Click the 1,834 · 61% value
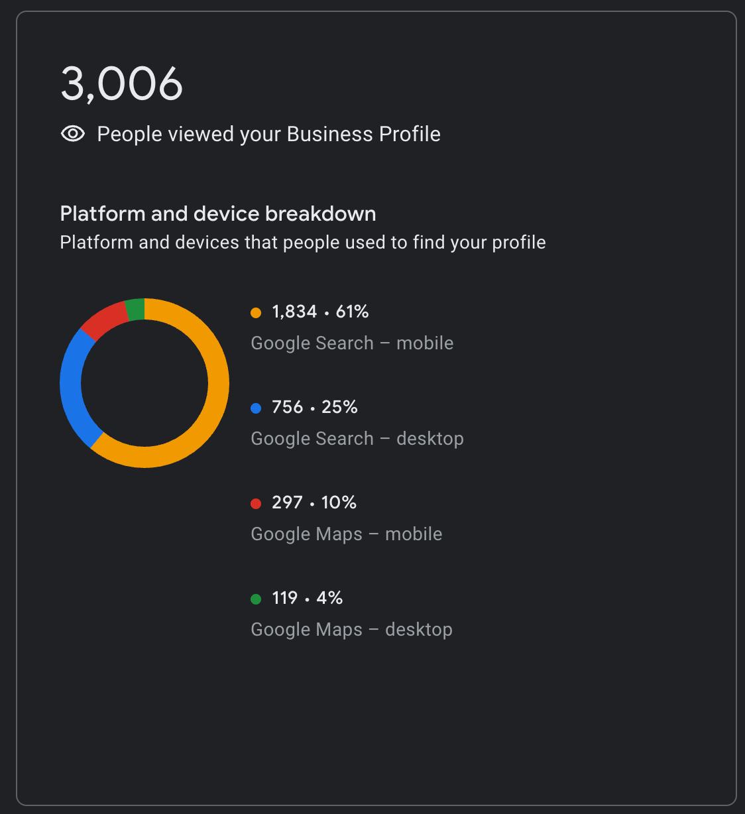The height and width of the screenshot is (814, 745). [x=320, y=312]
